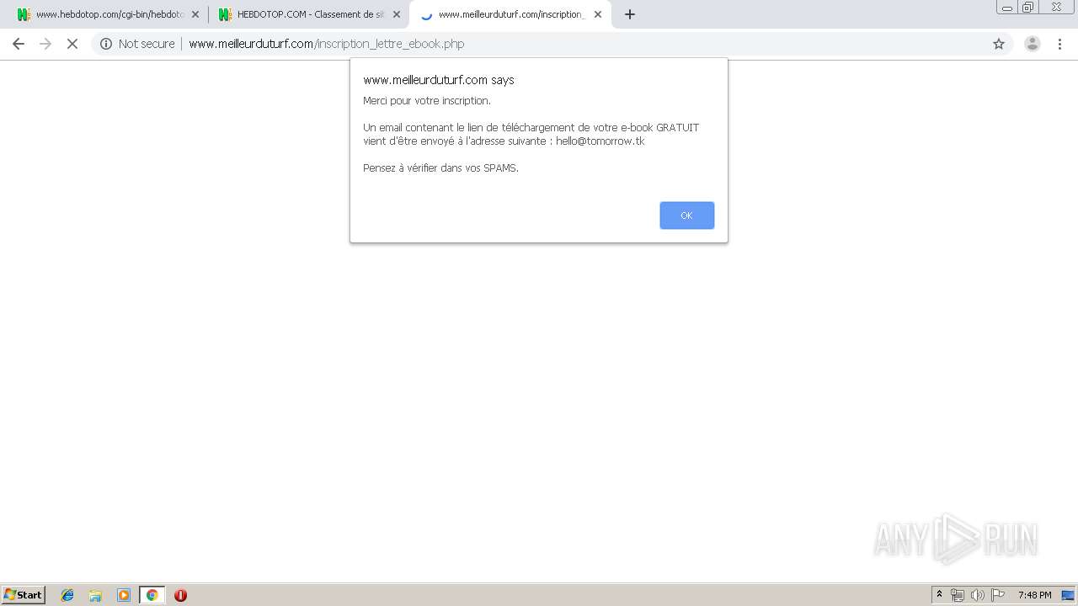Click the 'Pensez à vérifier dans vos SPAMS.' line

(x=440, y=168)
